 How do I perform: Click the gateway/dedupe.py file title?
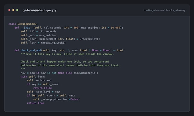pyautogui.click(x=39, y=10)
